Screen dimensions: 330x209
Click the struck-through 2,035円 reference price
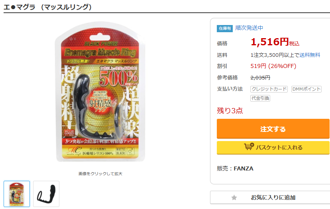(260, 77)
